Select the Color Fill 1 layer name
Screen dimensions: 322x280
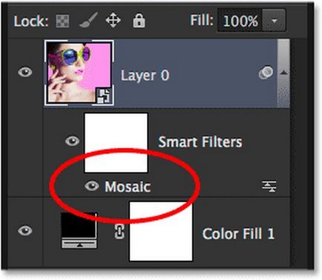point(238,233)
